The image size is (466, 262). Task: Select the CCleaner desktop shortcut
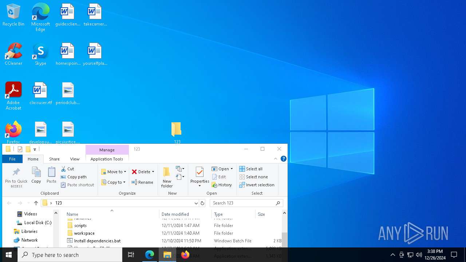click(x=13, y=55)
